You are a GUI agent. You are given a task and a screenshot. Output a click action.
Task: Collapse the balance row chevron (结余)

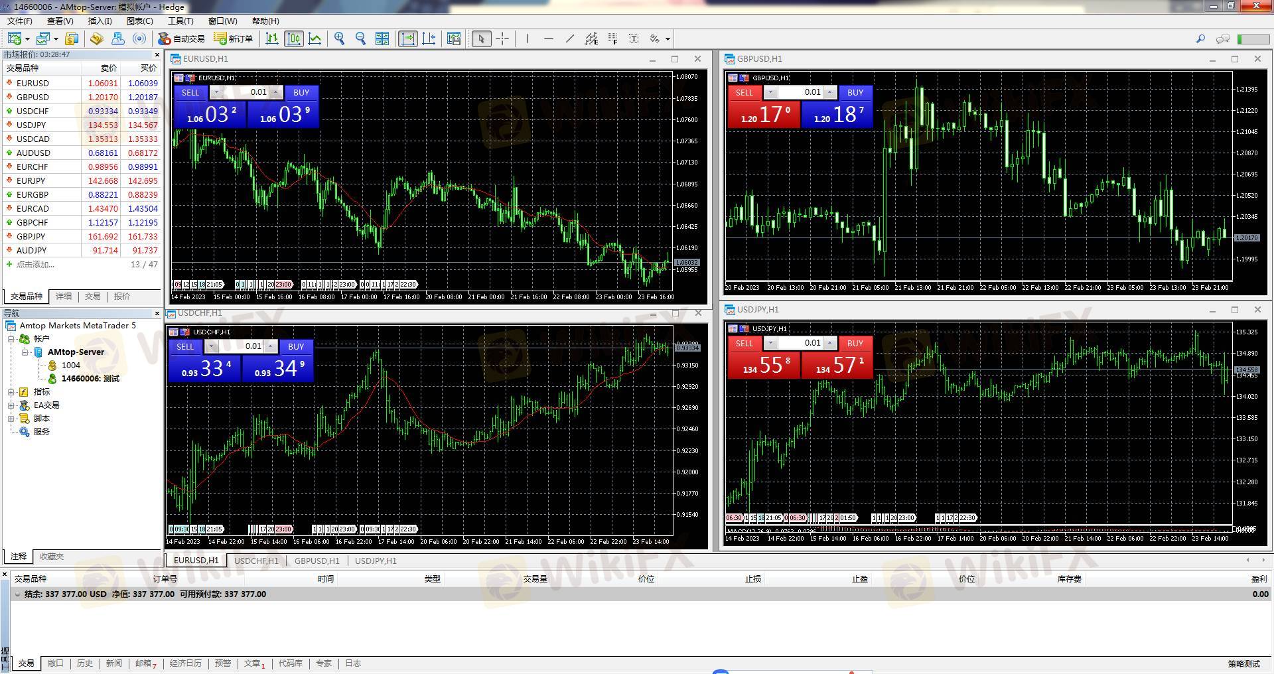coord(17,594)
